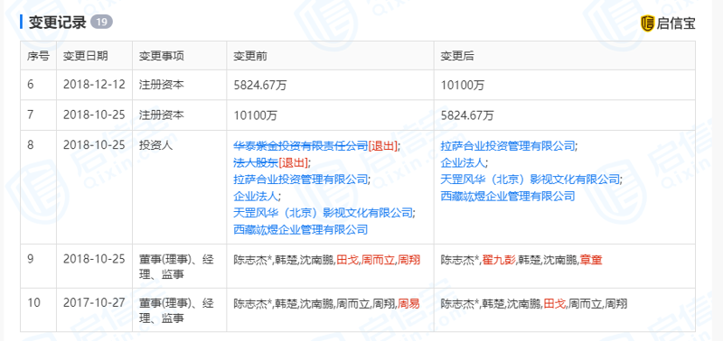
Task: Open crossed-out 法大股东 link
Action: click(256, 162)
